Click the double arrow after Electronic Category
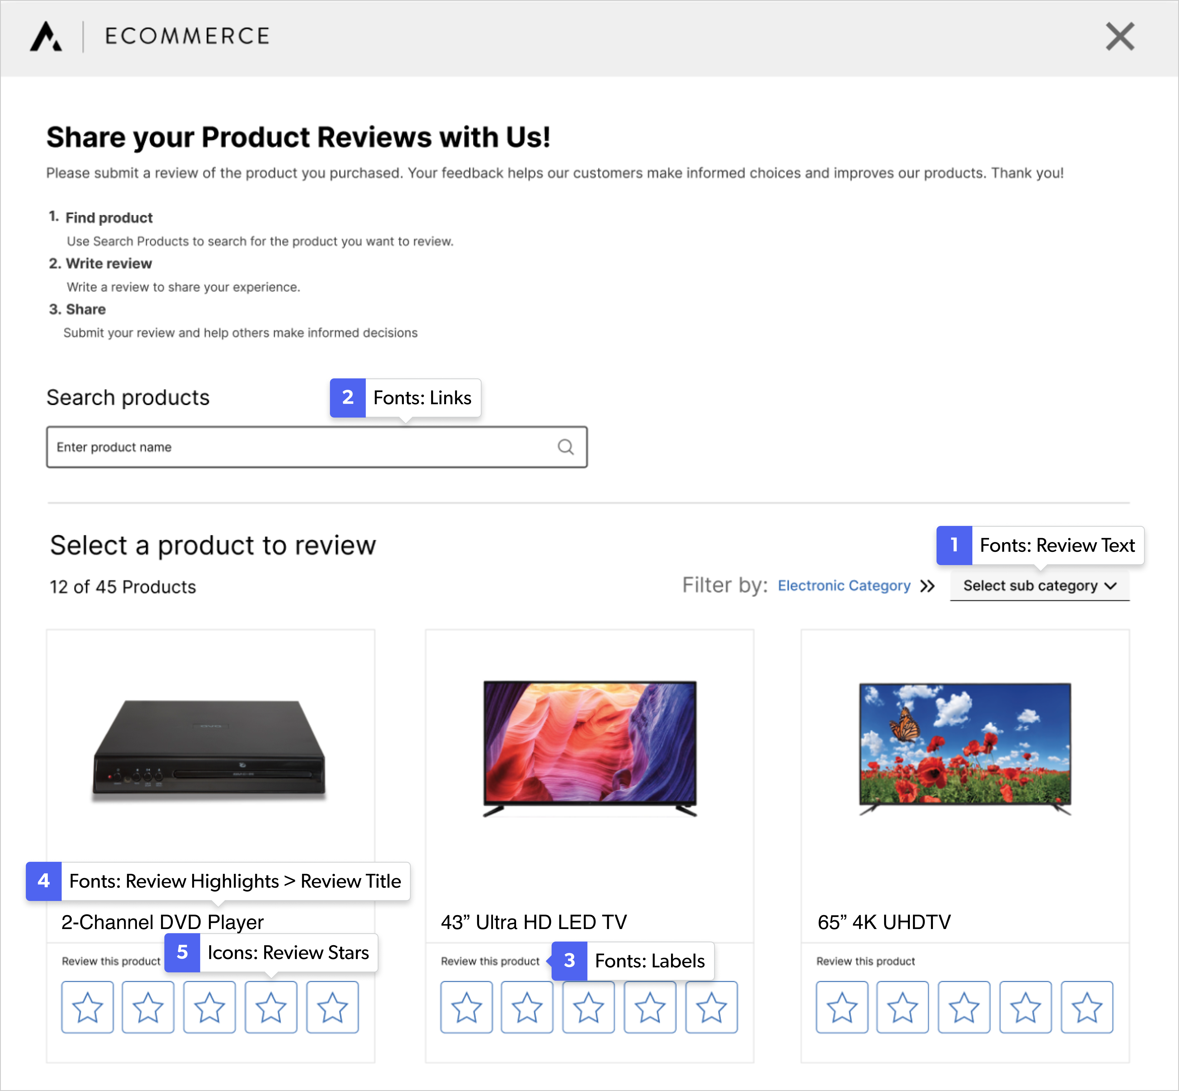The width and height of the screenshot is (1179, 1091). coord(928,586)
